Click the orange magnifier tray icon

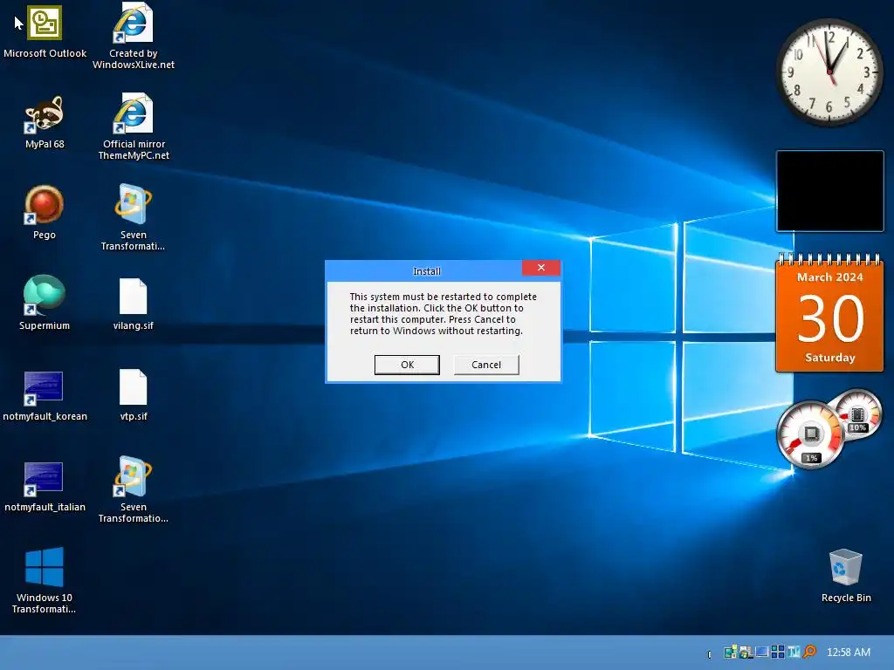(809, 652)
